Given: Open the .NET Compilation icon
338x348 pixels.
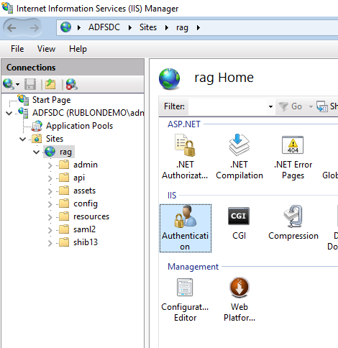Looking at the screenshot, I should tap(239, 157).
